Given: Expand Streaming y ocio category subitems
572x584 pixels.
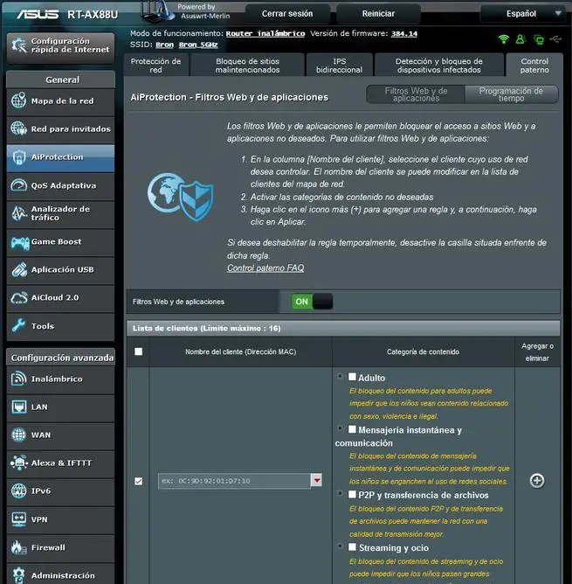Looking at the screenshot, I should [340, 546].
